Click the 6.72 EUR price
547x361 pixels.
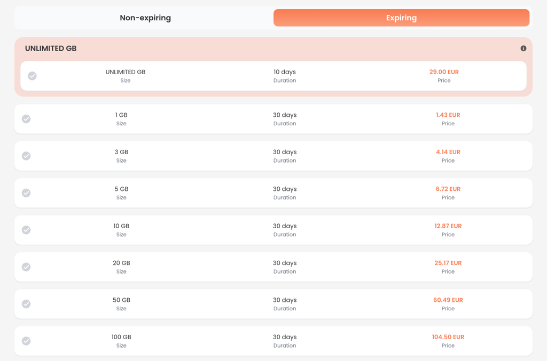click(448, 189)
